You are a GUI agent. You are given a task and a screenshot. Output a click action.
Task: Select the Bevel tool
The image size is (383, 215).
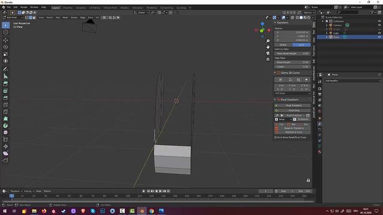(5, 98)
